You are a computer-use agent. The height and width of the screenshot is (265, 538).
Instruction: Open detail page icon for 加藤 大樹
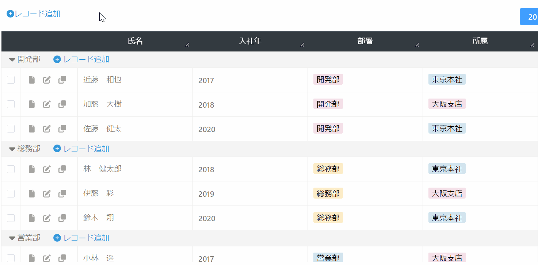pos(32,104)
